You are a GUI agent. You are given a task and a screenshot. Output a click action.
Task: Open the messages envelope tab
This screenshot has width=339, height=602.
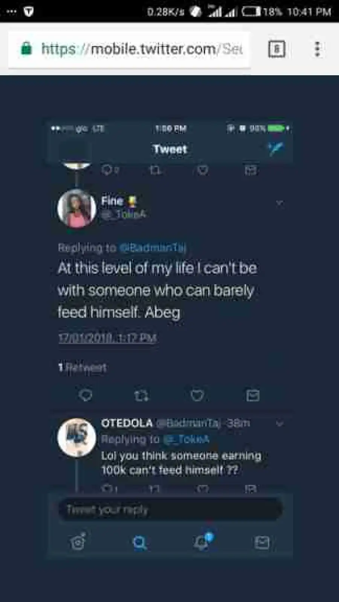point(262,542)
